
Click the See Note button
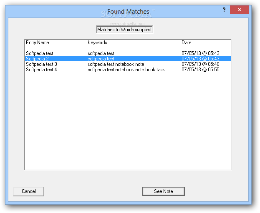[x=163, y=191]
